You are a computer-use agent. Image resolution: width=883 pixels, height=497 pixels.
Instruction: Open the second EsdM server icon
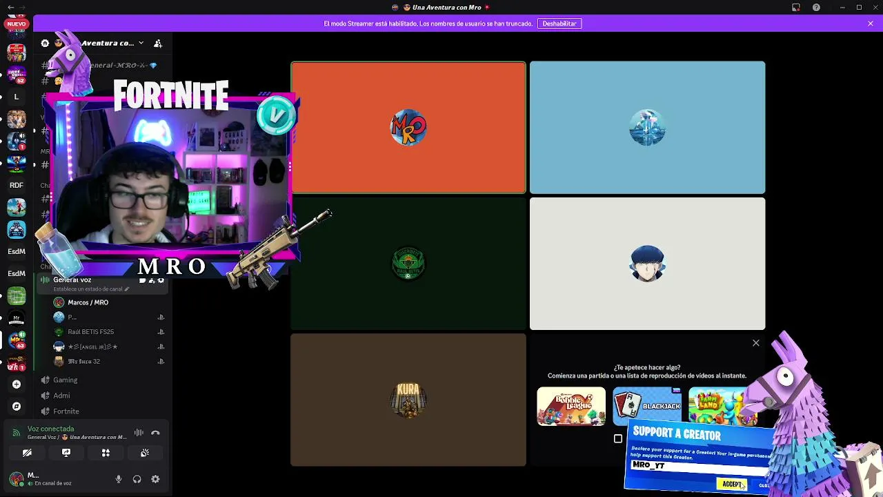pyautogui.click(x=17, y=273)
